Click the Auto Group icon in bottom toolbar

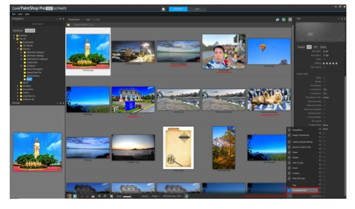111,196
